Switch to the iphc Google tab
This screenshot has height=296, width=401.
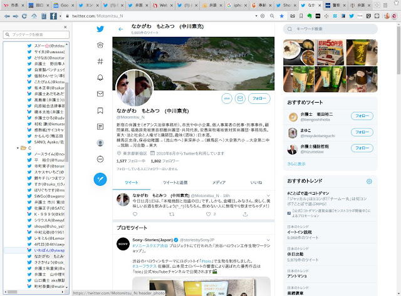[237, 5]
